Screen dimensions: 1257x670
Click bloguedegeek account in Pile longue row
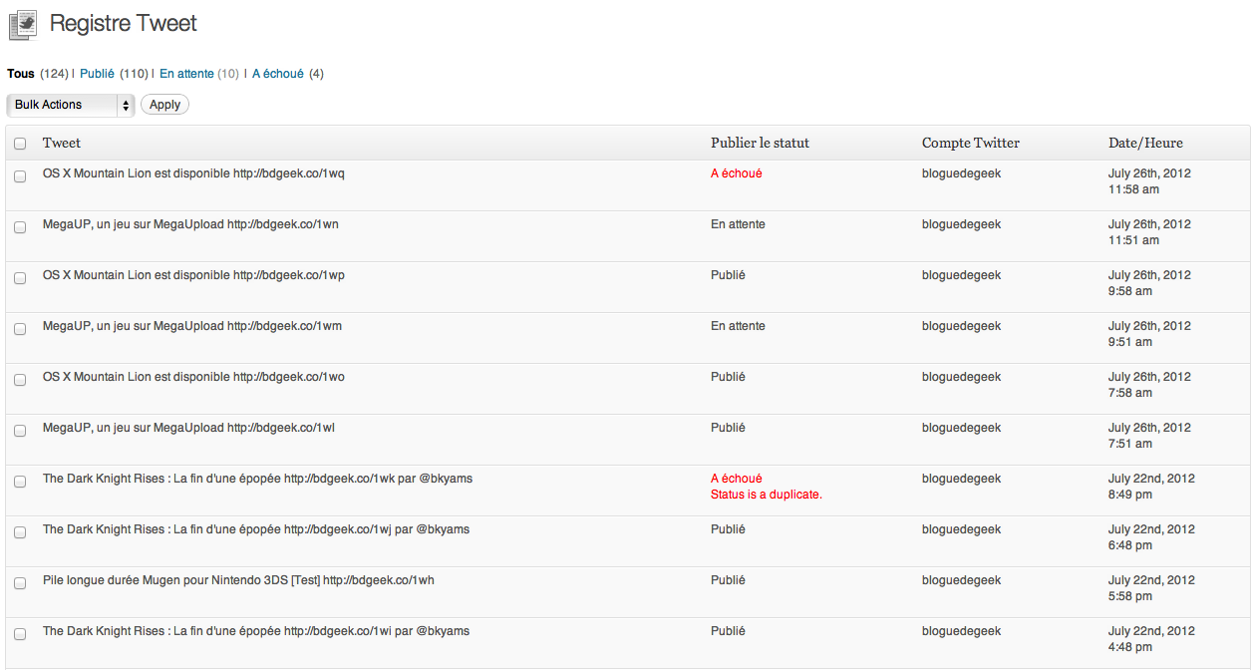[x=961, y=580]
